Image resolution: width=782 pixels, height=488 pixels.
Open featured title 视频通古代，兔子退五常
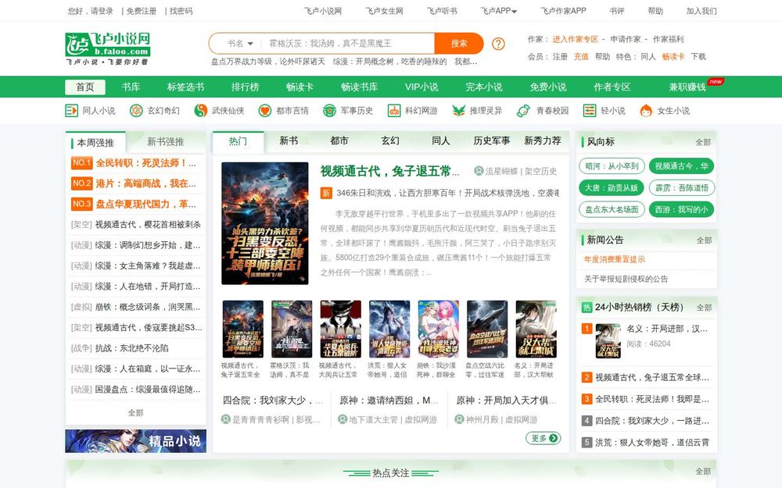[389, 171]
